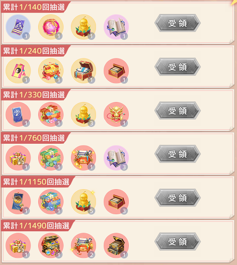Viewport: 237px width, 265px height.
Task: Inspect green jewel box in 760-draw row
Action: [51, 158]
